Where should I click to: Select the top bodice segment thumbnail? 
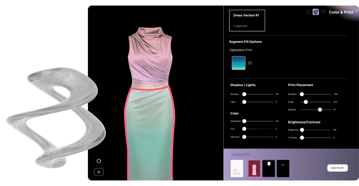tap(269, 168)
